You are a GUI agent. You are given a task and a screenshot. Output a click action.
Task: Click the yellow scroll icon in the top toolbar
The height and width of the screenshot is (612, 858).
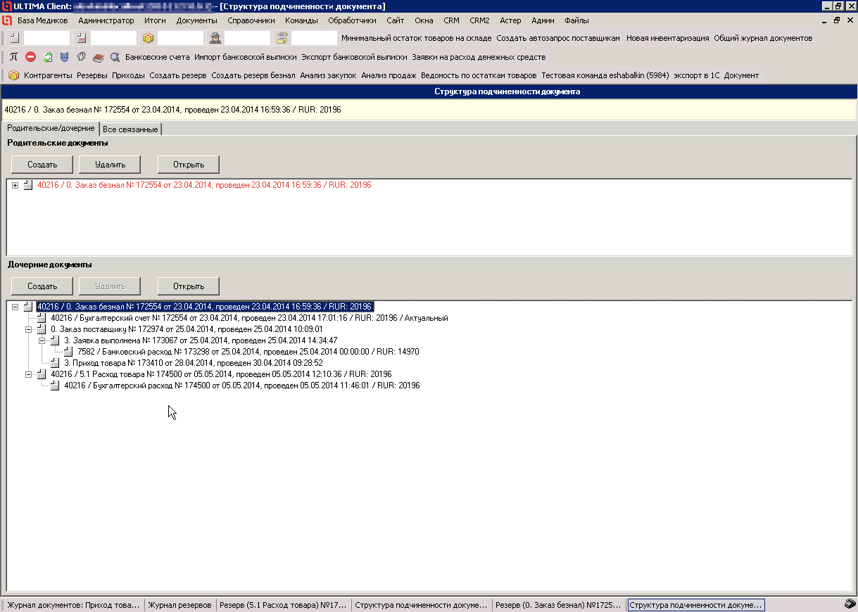click(282, 38)
